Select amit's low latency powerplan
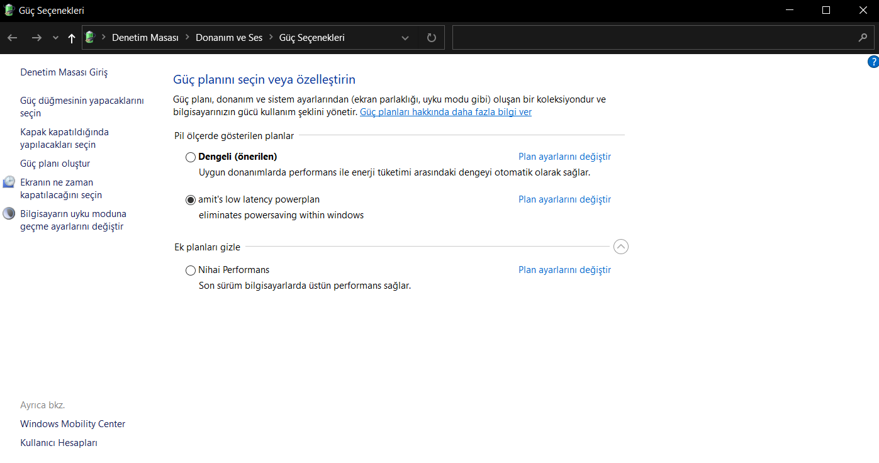The width and height of the screenshot is (879, 463). pos(191,200)
